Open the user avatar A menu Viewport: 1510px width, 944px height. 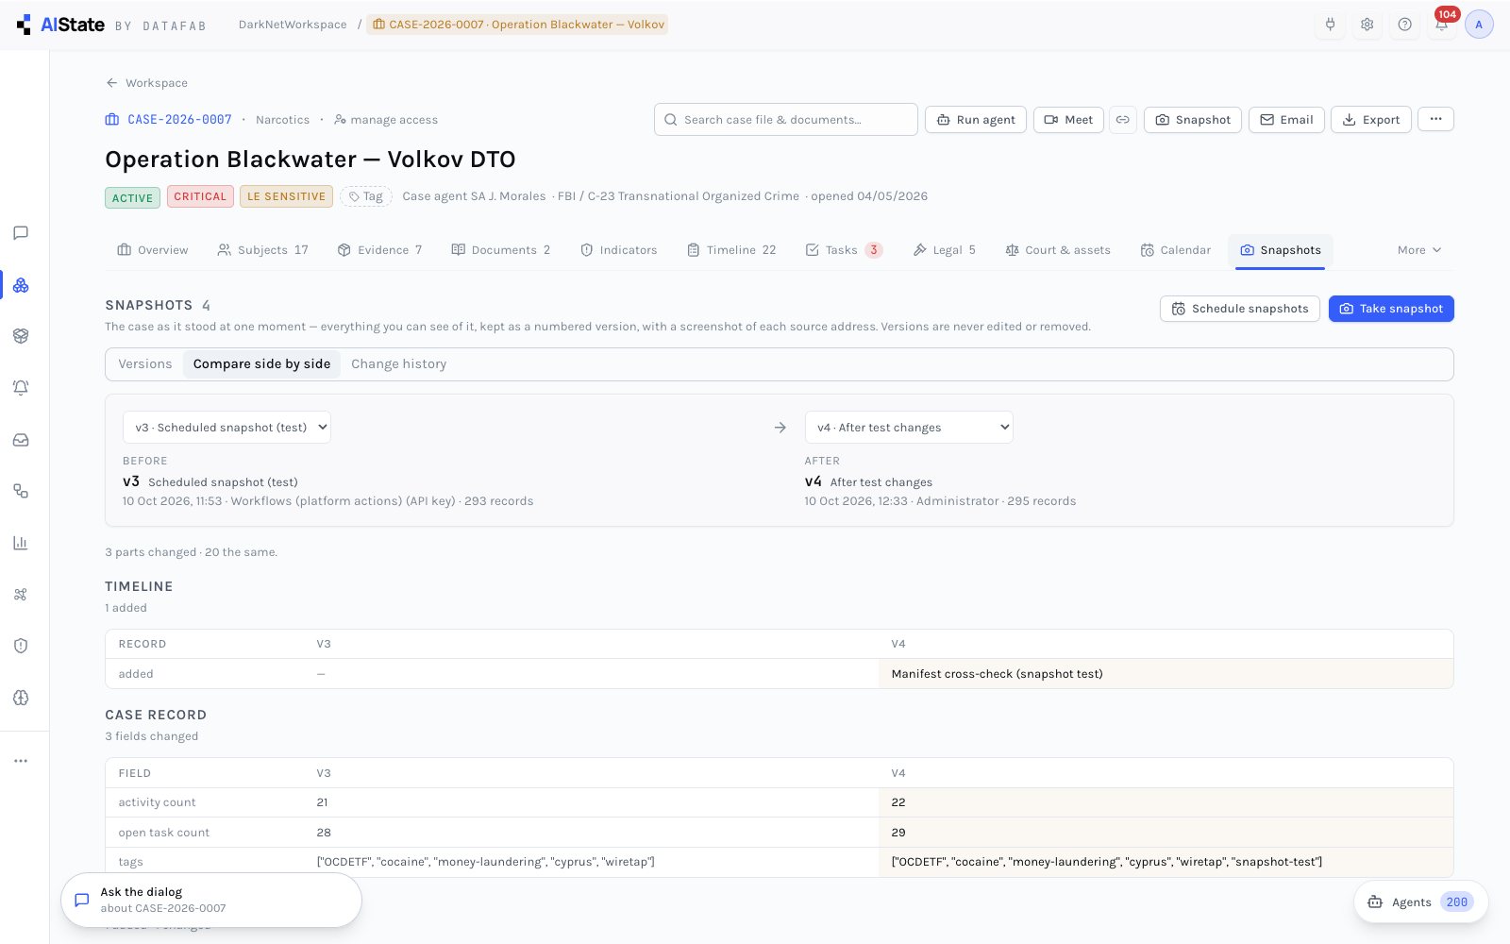click(1479, 25)
